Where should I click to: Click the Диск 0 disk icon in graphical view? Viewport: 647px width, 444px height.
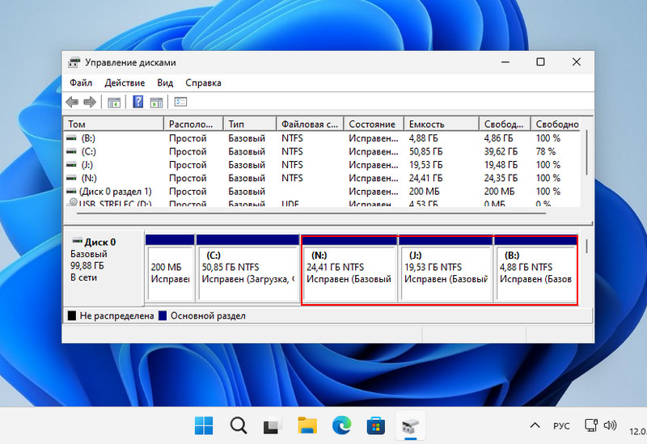point(77,240)
